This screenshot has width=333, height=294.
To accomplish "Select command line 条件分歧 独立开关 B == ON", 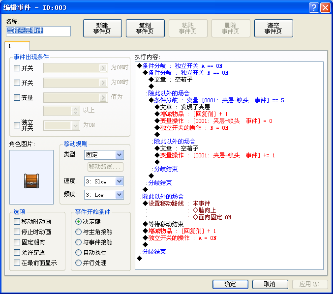I will (185, 73).
